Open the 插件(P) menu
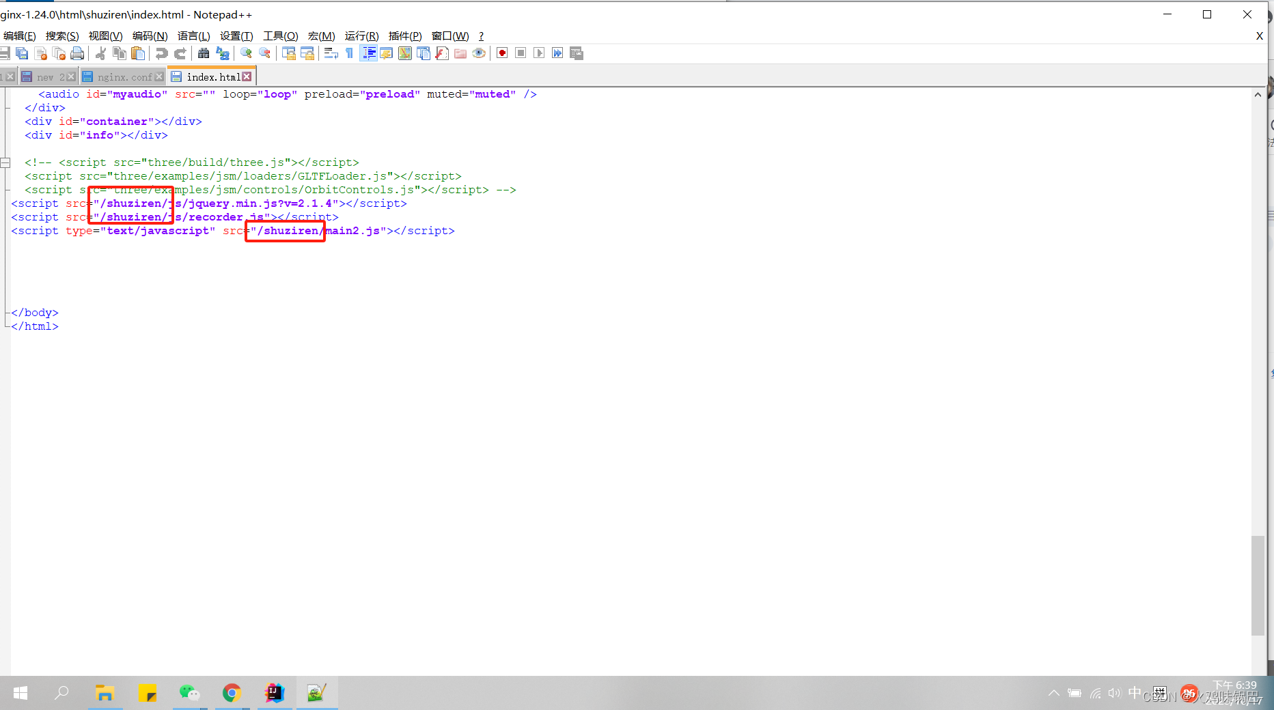 pos(405,36)
